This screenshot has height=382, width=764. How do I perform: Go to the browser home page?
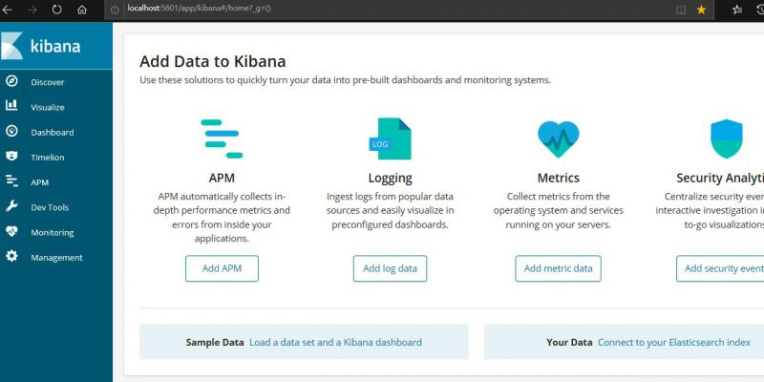coord(81,9)
